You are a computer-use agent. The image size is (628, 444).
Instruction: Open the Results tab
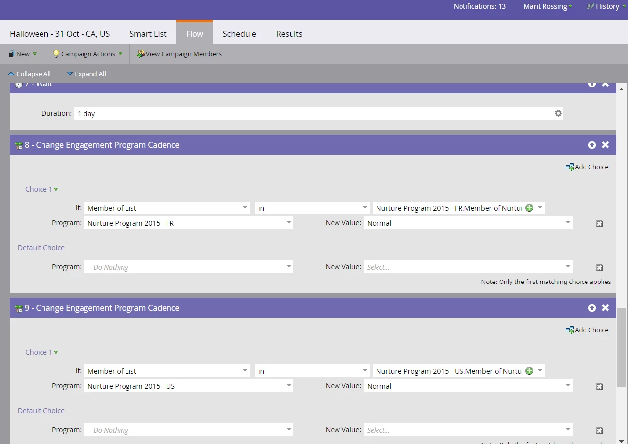(x=289, y=34)
